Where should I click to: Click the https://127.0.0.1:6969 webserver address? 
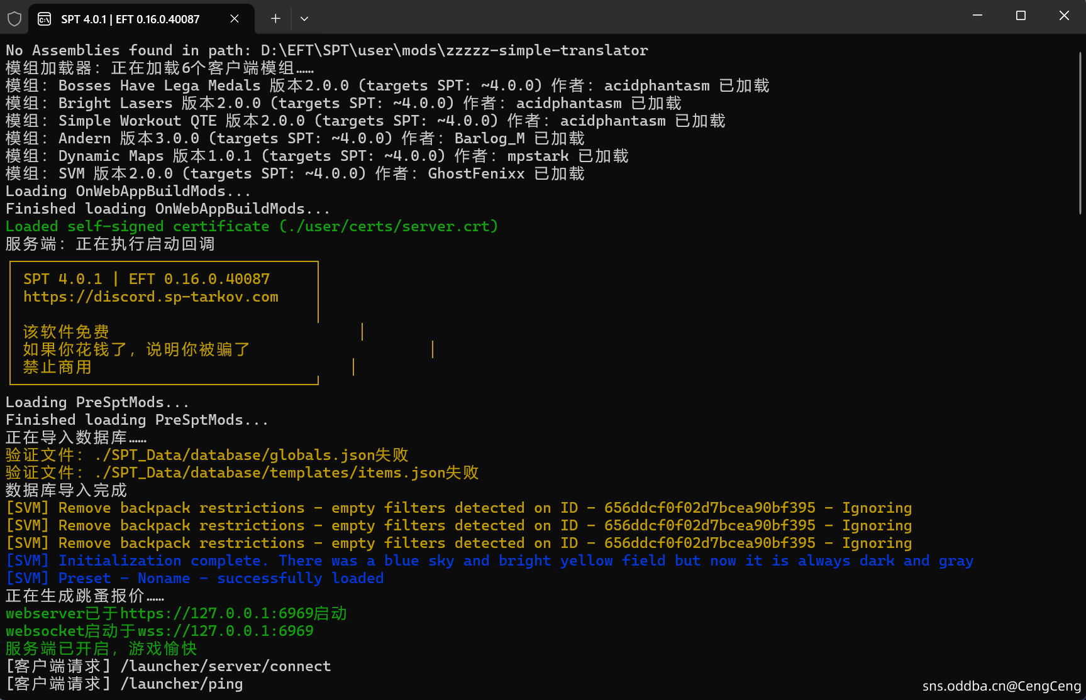click(216, 613)
